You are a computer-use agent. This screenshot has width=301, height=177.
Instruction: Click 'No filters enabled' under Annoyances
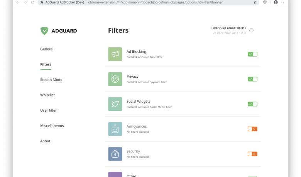click(x=138, y=132)
